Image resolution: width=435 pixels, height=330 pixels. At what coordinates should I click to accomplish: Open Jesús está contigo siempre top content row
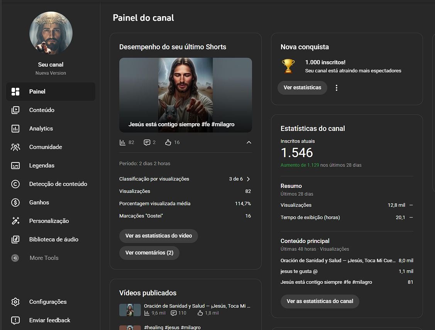click(x=347, y=282)
